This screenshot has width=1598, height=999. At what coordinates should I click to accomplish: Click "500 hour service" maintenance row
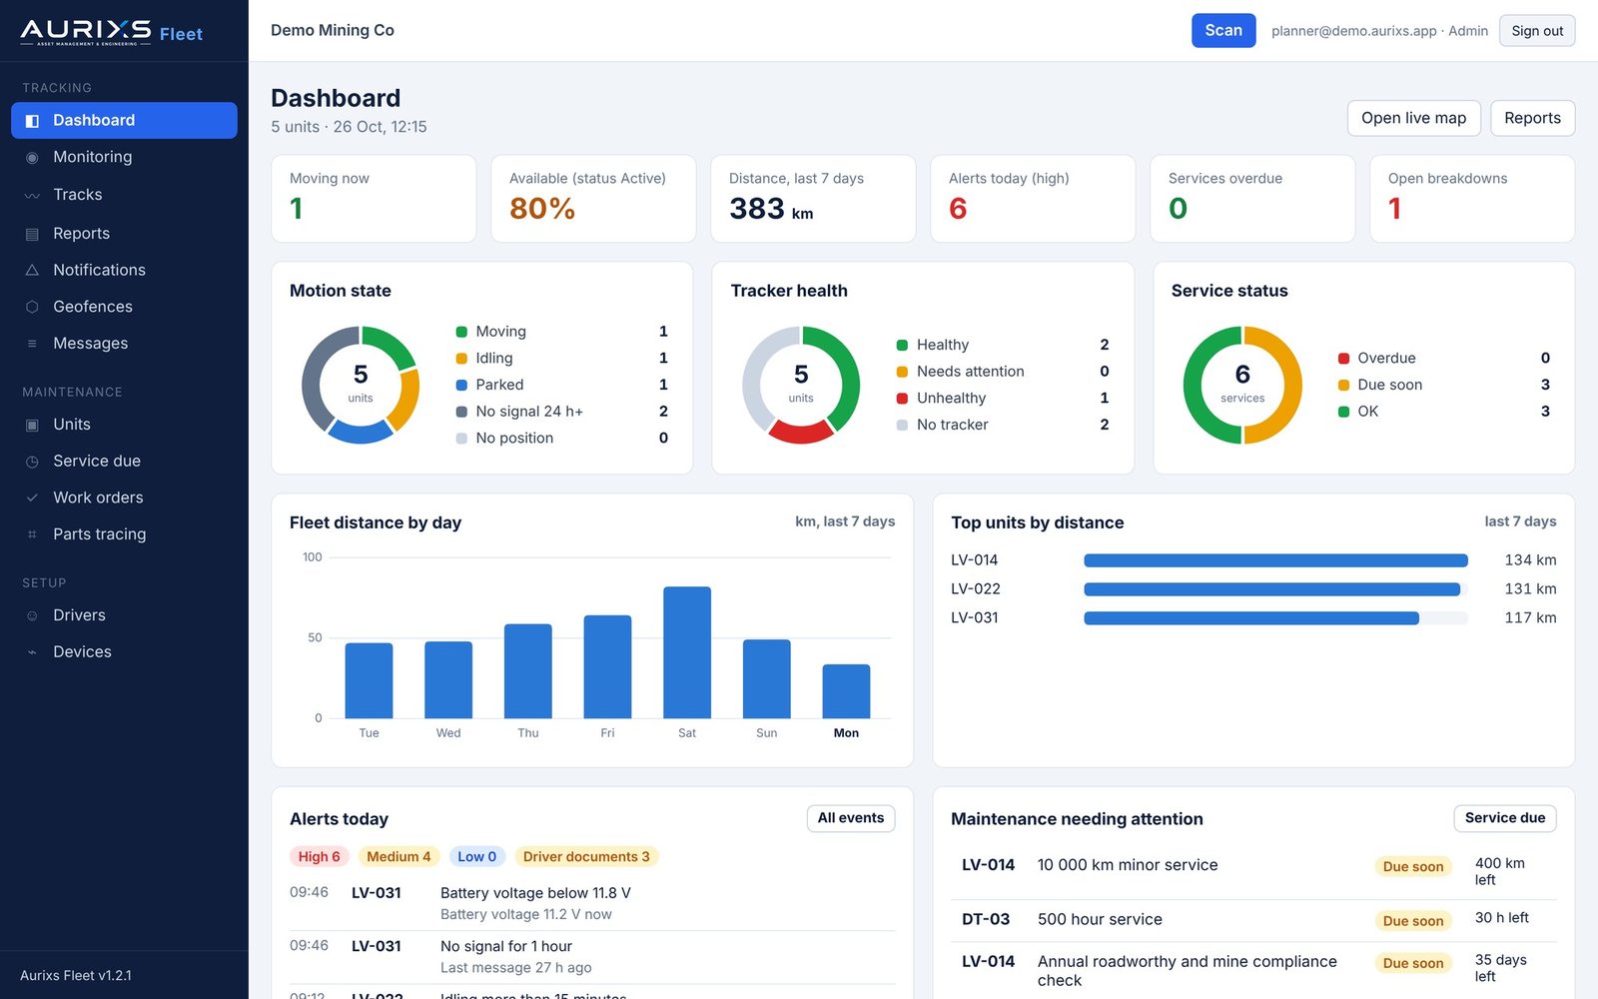tap(1253, 920)
